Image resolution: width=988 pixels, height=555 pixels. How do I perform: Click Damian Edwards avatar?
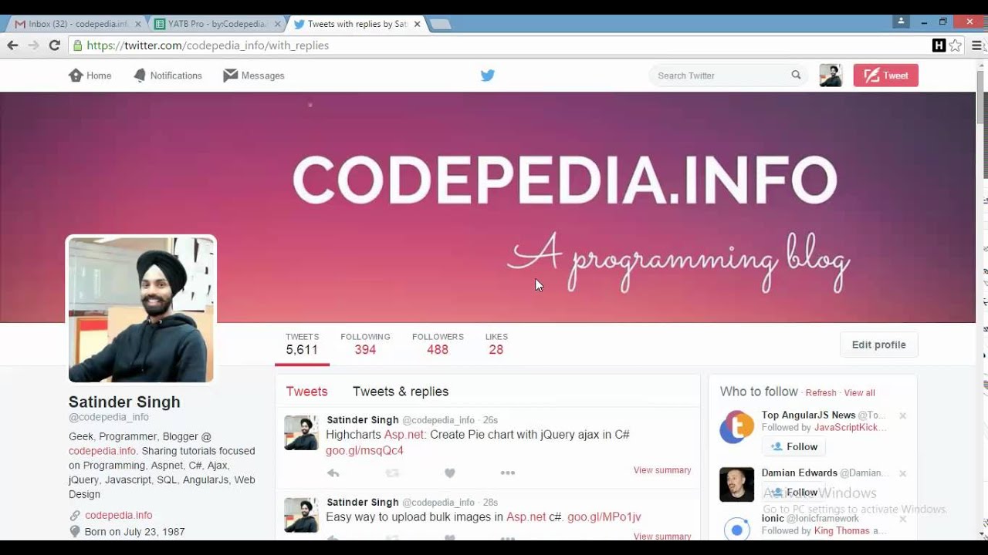click(736, 484)
